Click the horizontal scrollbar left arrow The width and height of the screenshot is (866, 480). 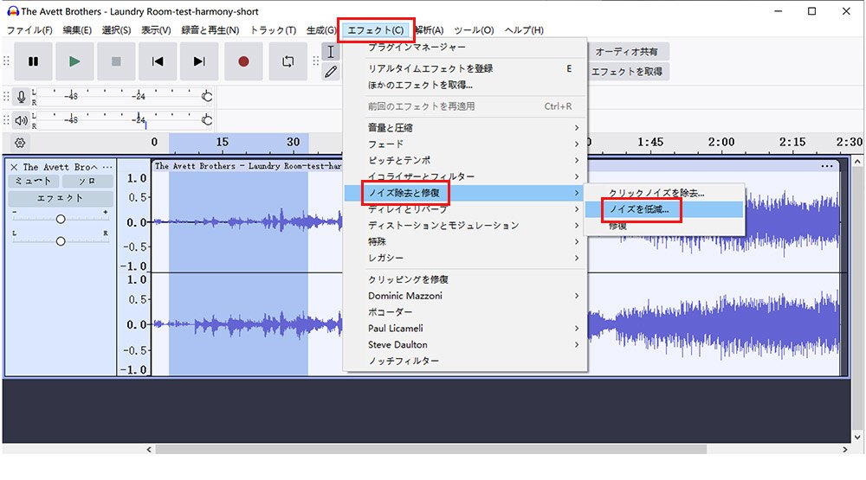pyautogui.click(x=149, y=450)
